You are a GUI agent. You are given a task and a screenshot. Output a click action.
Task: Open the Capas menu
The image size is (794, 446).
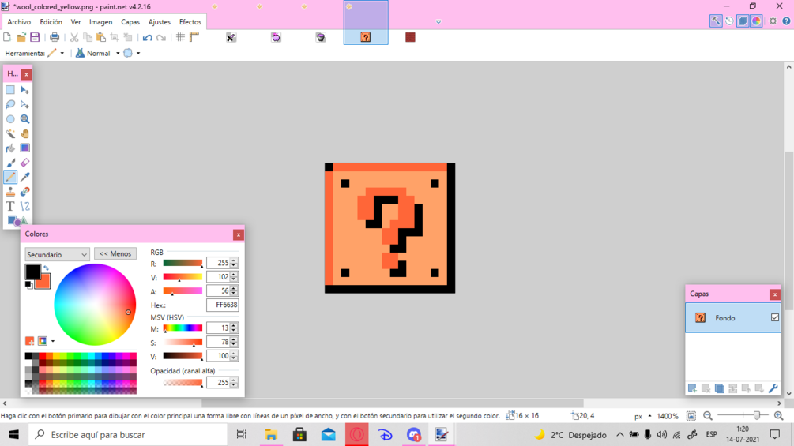(130, 22)
